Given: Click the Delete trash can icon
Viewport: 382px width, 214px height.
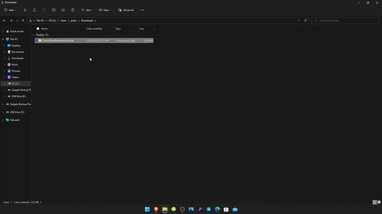Looking at the screenshot, I should click(x=73, y=10).
